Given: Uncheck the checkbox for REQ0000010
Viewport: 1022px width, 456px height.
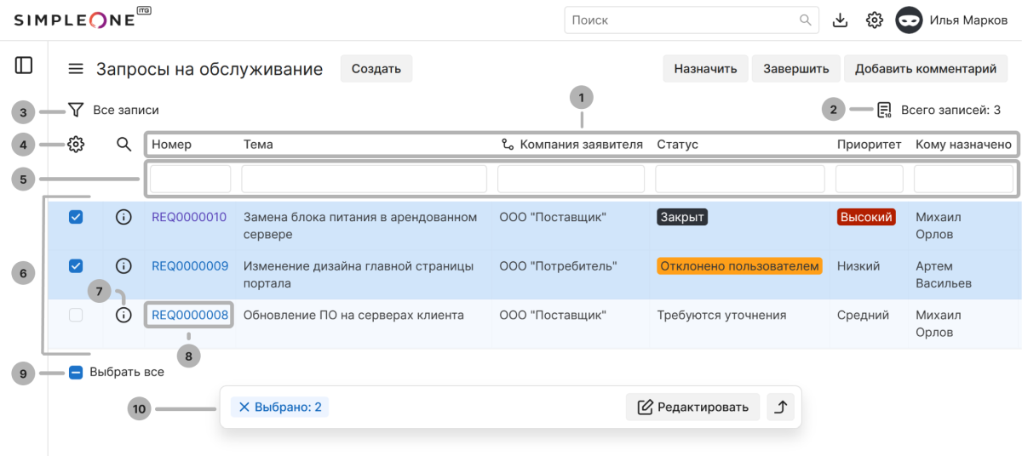Looking at the screenshot, I should (76, 218).
